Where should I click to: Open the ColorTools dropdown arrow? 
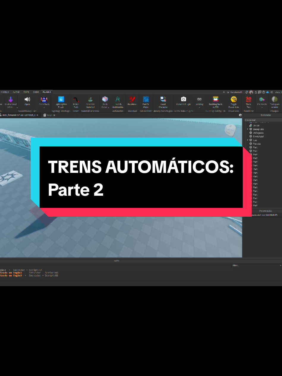click(x=44, y=108)
